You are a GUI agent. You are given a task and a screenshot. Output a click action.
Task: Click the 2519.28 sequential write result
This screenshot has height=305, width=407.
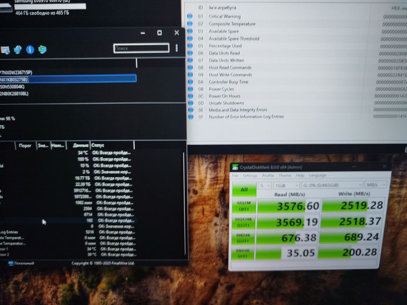tap(353, 205)
